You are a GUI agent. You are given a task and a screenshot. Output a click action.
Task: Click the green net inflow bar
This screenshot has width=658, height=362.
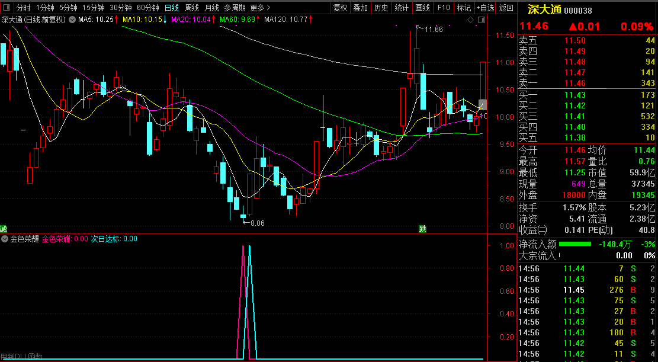[574, 244]
